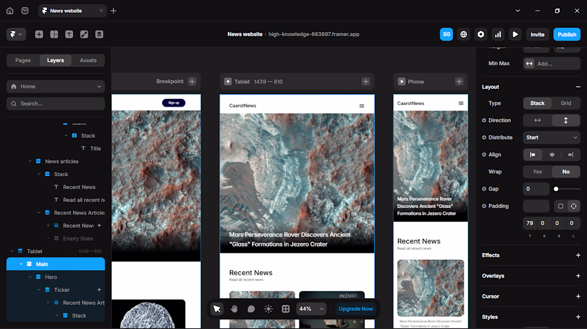Add breakpoint next to Tablet frame
The width and height of the screenshot is (587, 329).
[366, 81]
